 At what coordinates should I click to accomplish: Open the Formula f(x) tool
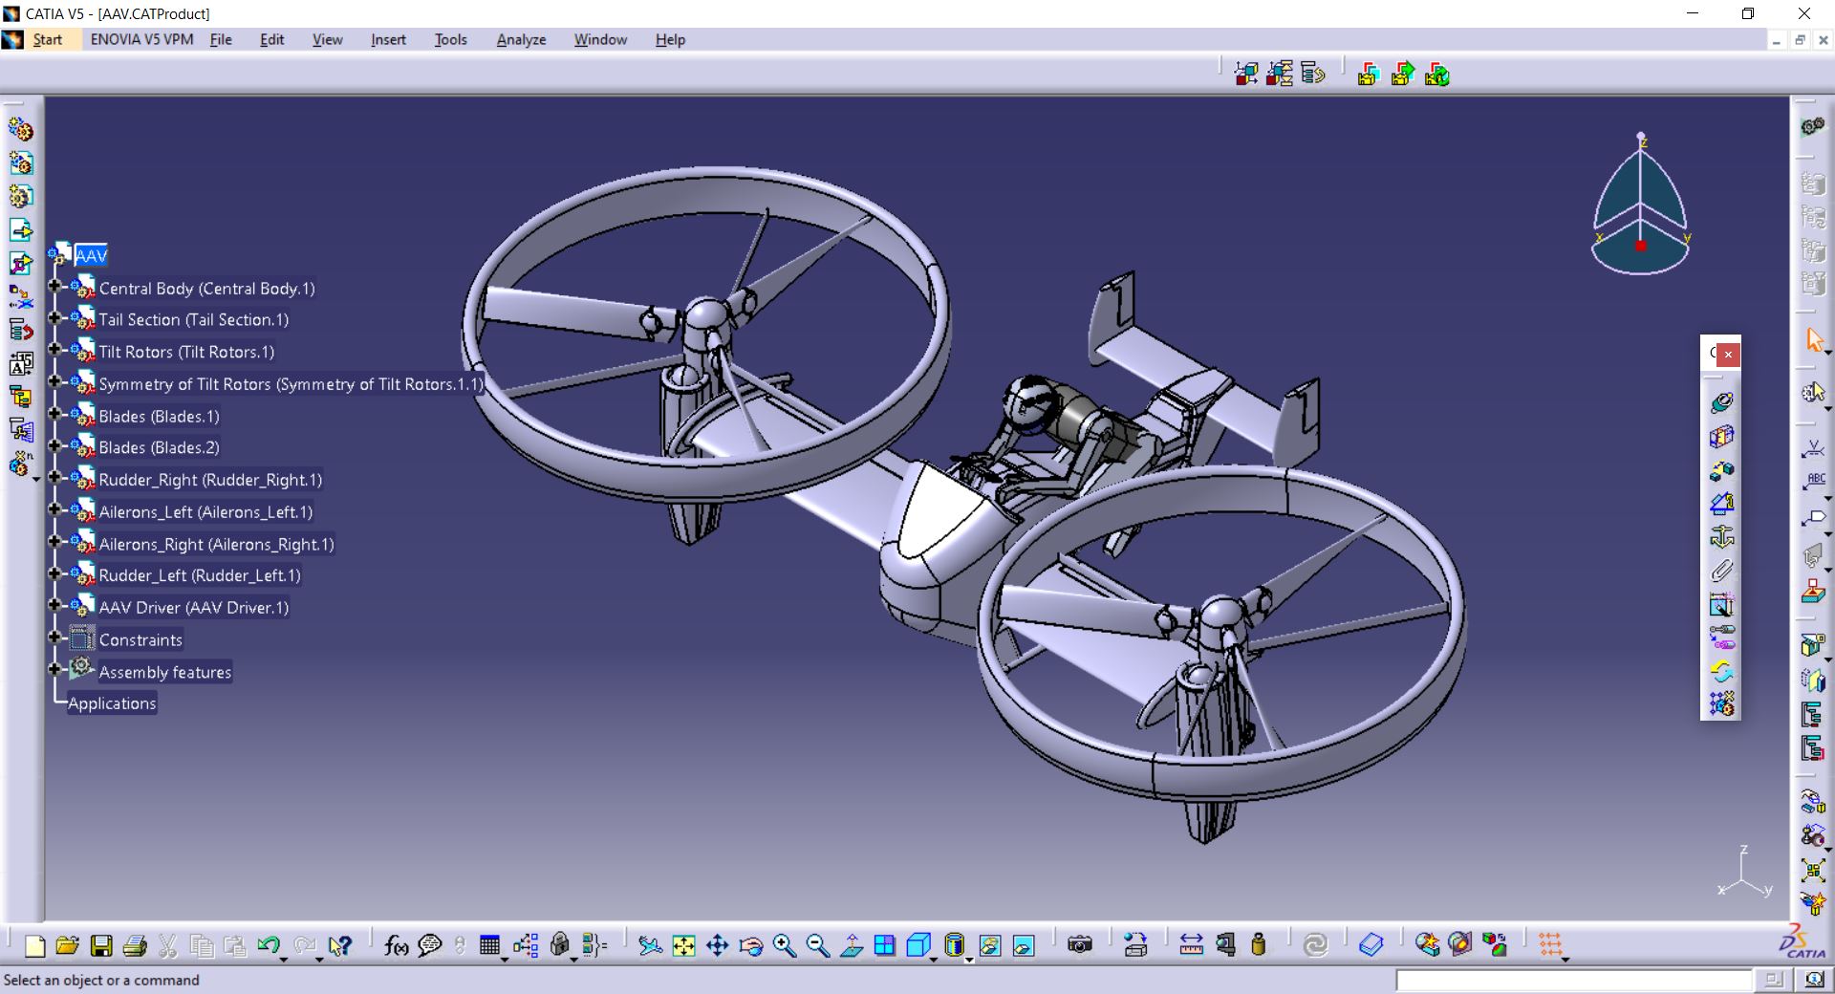pyautogui.click(x=396, y=945)
